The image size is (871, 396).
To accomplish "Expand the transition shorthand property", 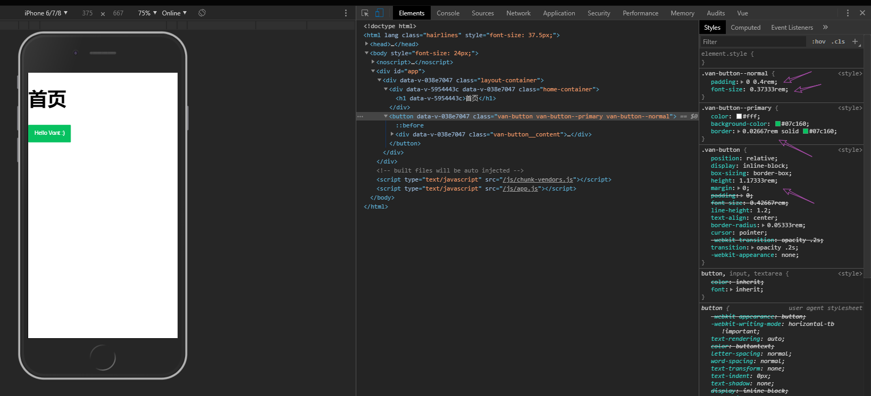I will tap(752, 247).
